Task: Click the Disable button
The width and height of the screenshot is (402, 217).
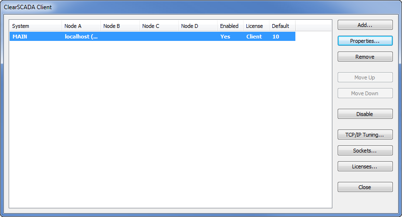Action: [x=365, y=114]
